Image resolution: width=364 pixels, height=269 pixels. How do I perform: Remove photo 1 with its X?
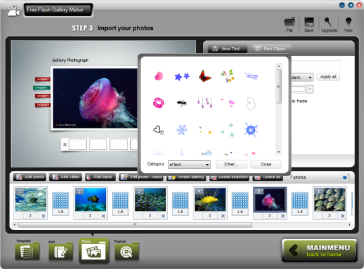pos(43,216)
